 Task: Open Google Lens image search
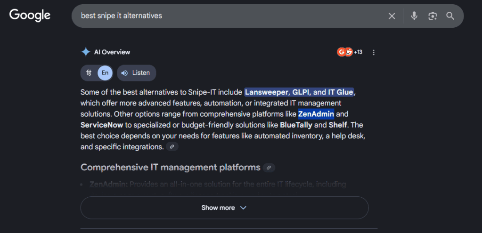click(x=432, y=16)
